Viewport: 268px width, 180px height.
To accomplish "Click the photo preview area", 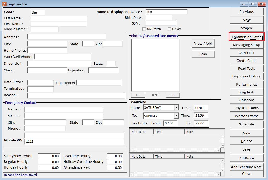I will [155, 65].
